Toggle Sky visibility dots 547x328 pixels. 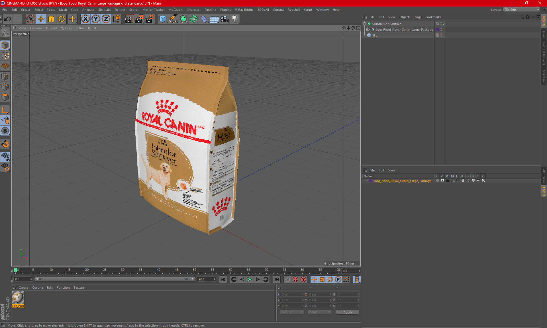441,35
